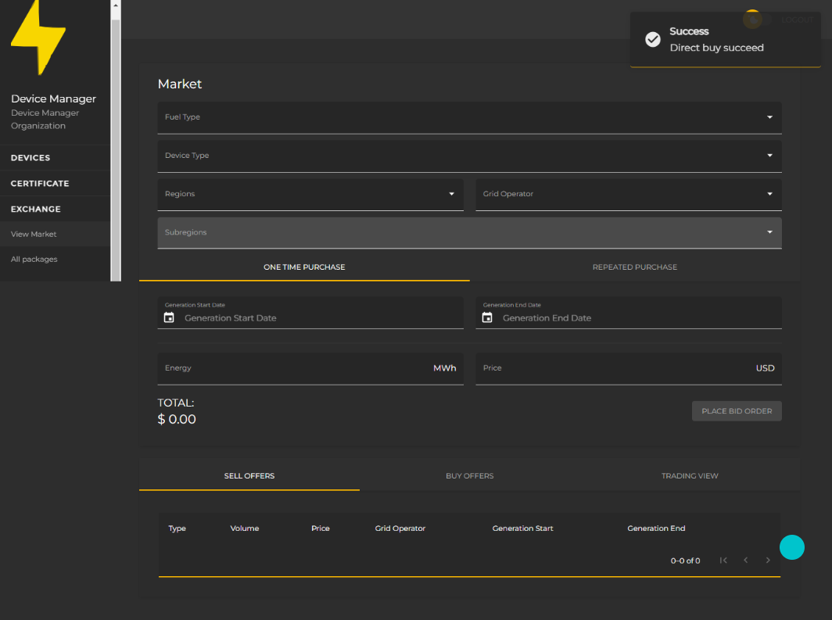Image resolution: width=832 pixels, height=620 pixels.
Task: Open the Devices menu in sidebar
Action: pos(56,158)
